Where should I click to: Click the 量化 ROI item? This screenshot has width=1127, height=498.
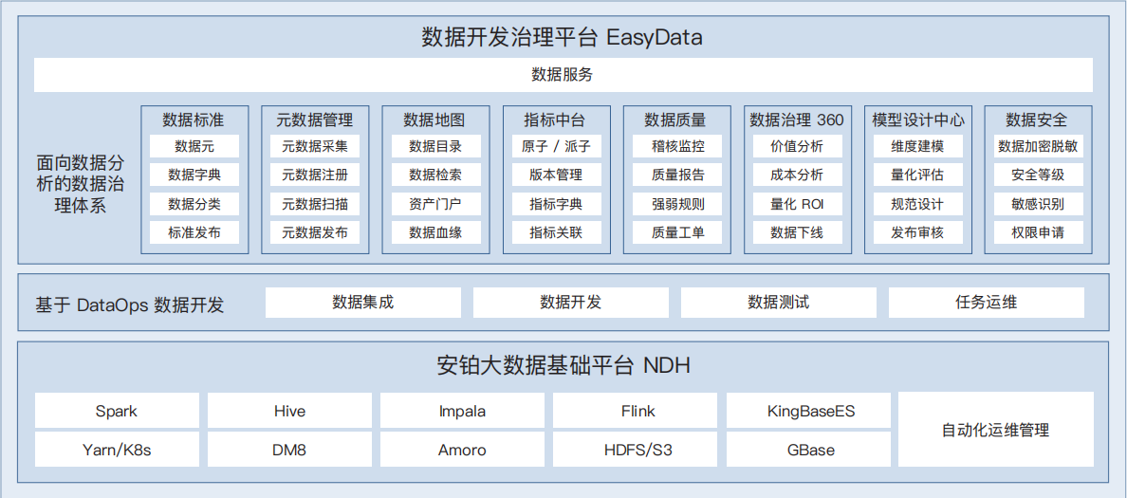coord(797,204)
